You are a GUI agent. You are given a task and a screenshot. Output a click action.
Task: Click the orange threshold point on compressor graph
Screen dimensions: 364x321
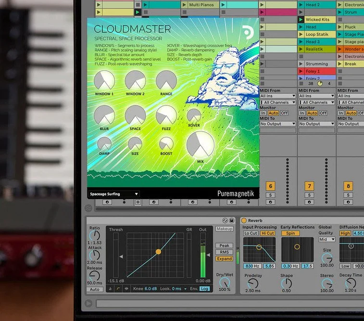(158, 252)
